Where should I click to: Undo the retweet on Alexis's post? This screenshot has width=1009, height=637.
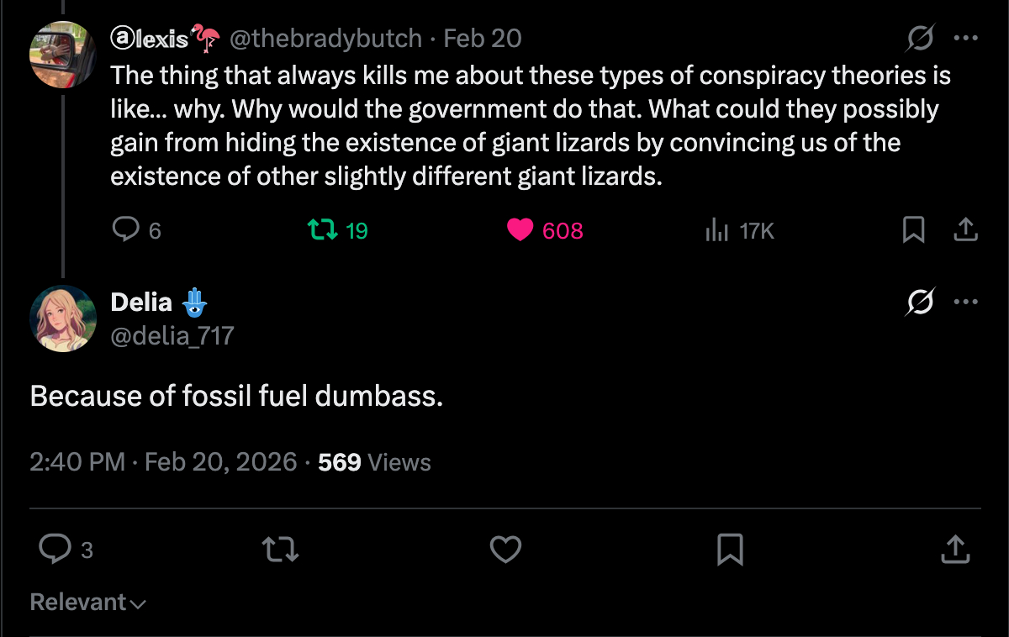tap(321, 229)
